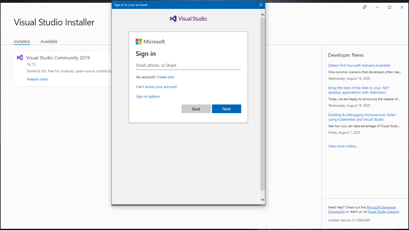Click the 'Powerful IDE, free for students' description
The image size is (409, 230).
pos(69,71)
